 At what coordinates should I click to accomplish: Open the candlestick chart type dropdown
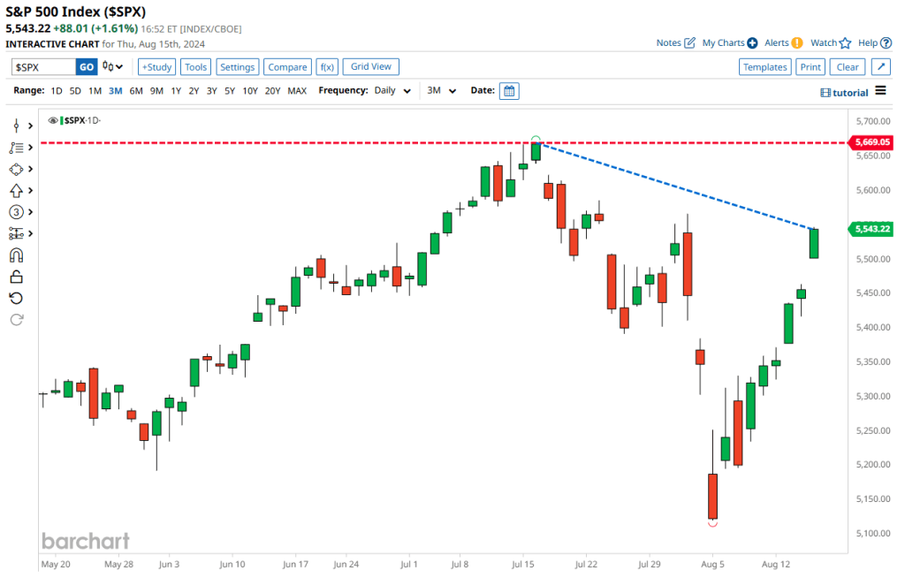pyautogui.click(x=112, y=67)
